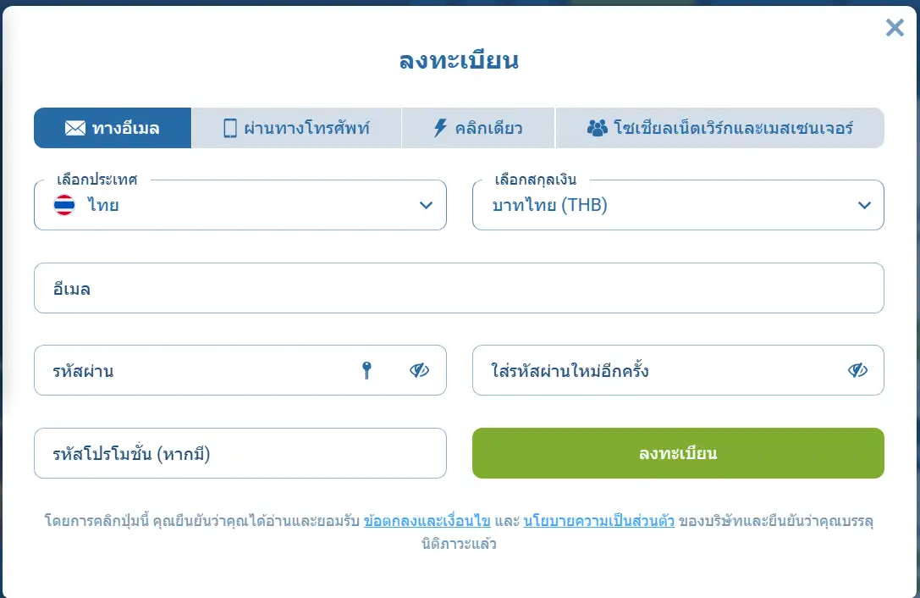Close the ลงทะเบียน registration dialog

(895, 28)
